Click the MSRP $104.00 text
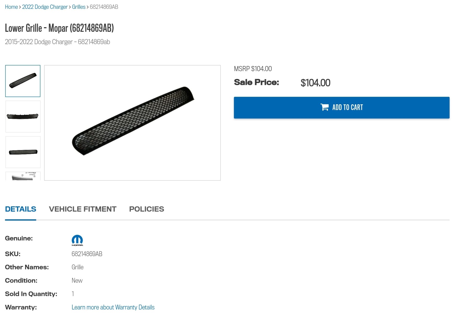This screenshot has width=454, height=313. click(x=253, y=69)
